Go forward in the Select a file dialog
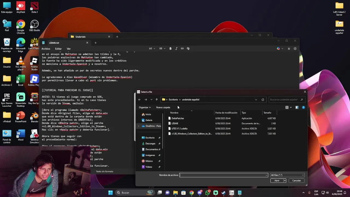The width and height of the screenshot is (350, 197). point(146,100)
